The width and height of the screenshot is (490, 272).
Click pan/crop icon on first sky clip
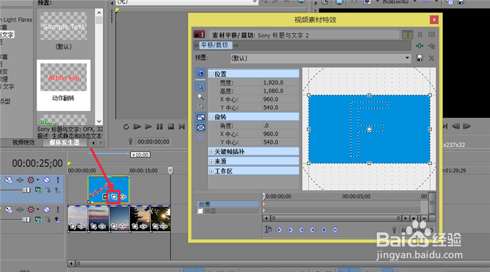pyautogui.click(x=73, y=226)
